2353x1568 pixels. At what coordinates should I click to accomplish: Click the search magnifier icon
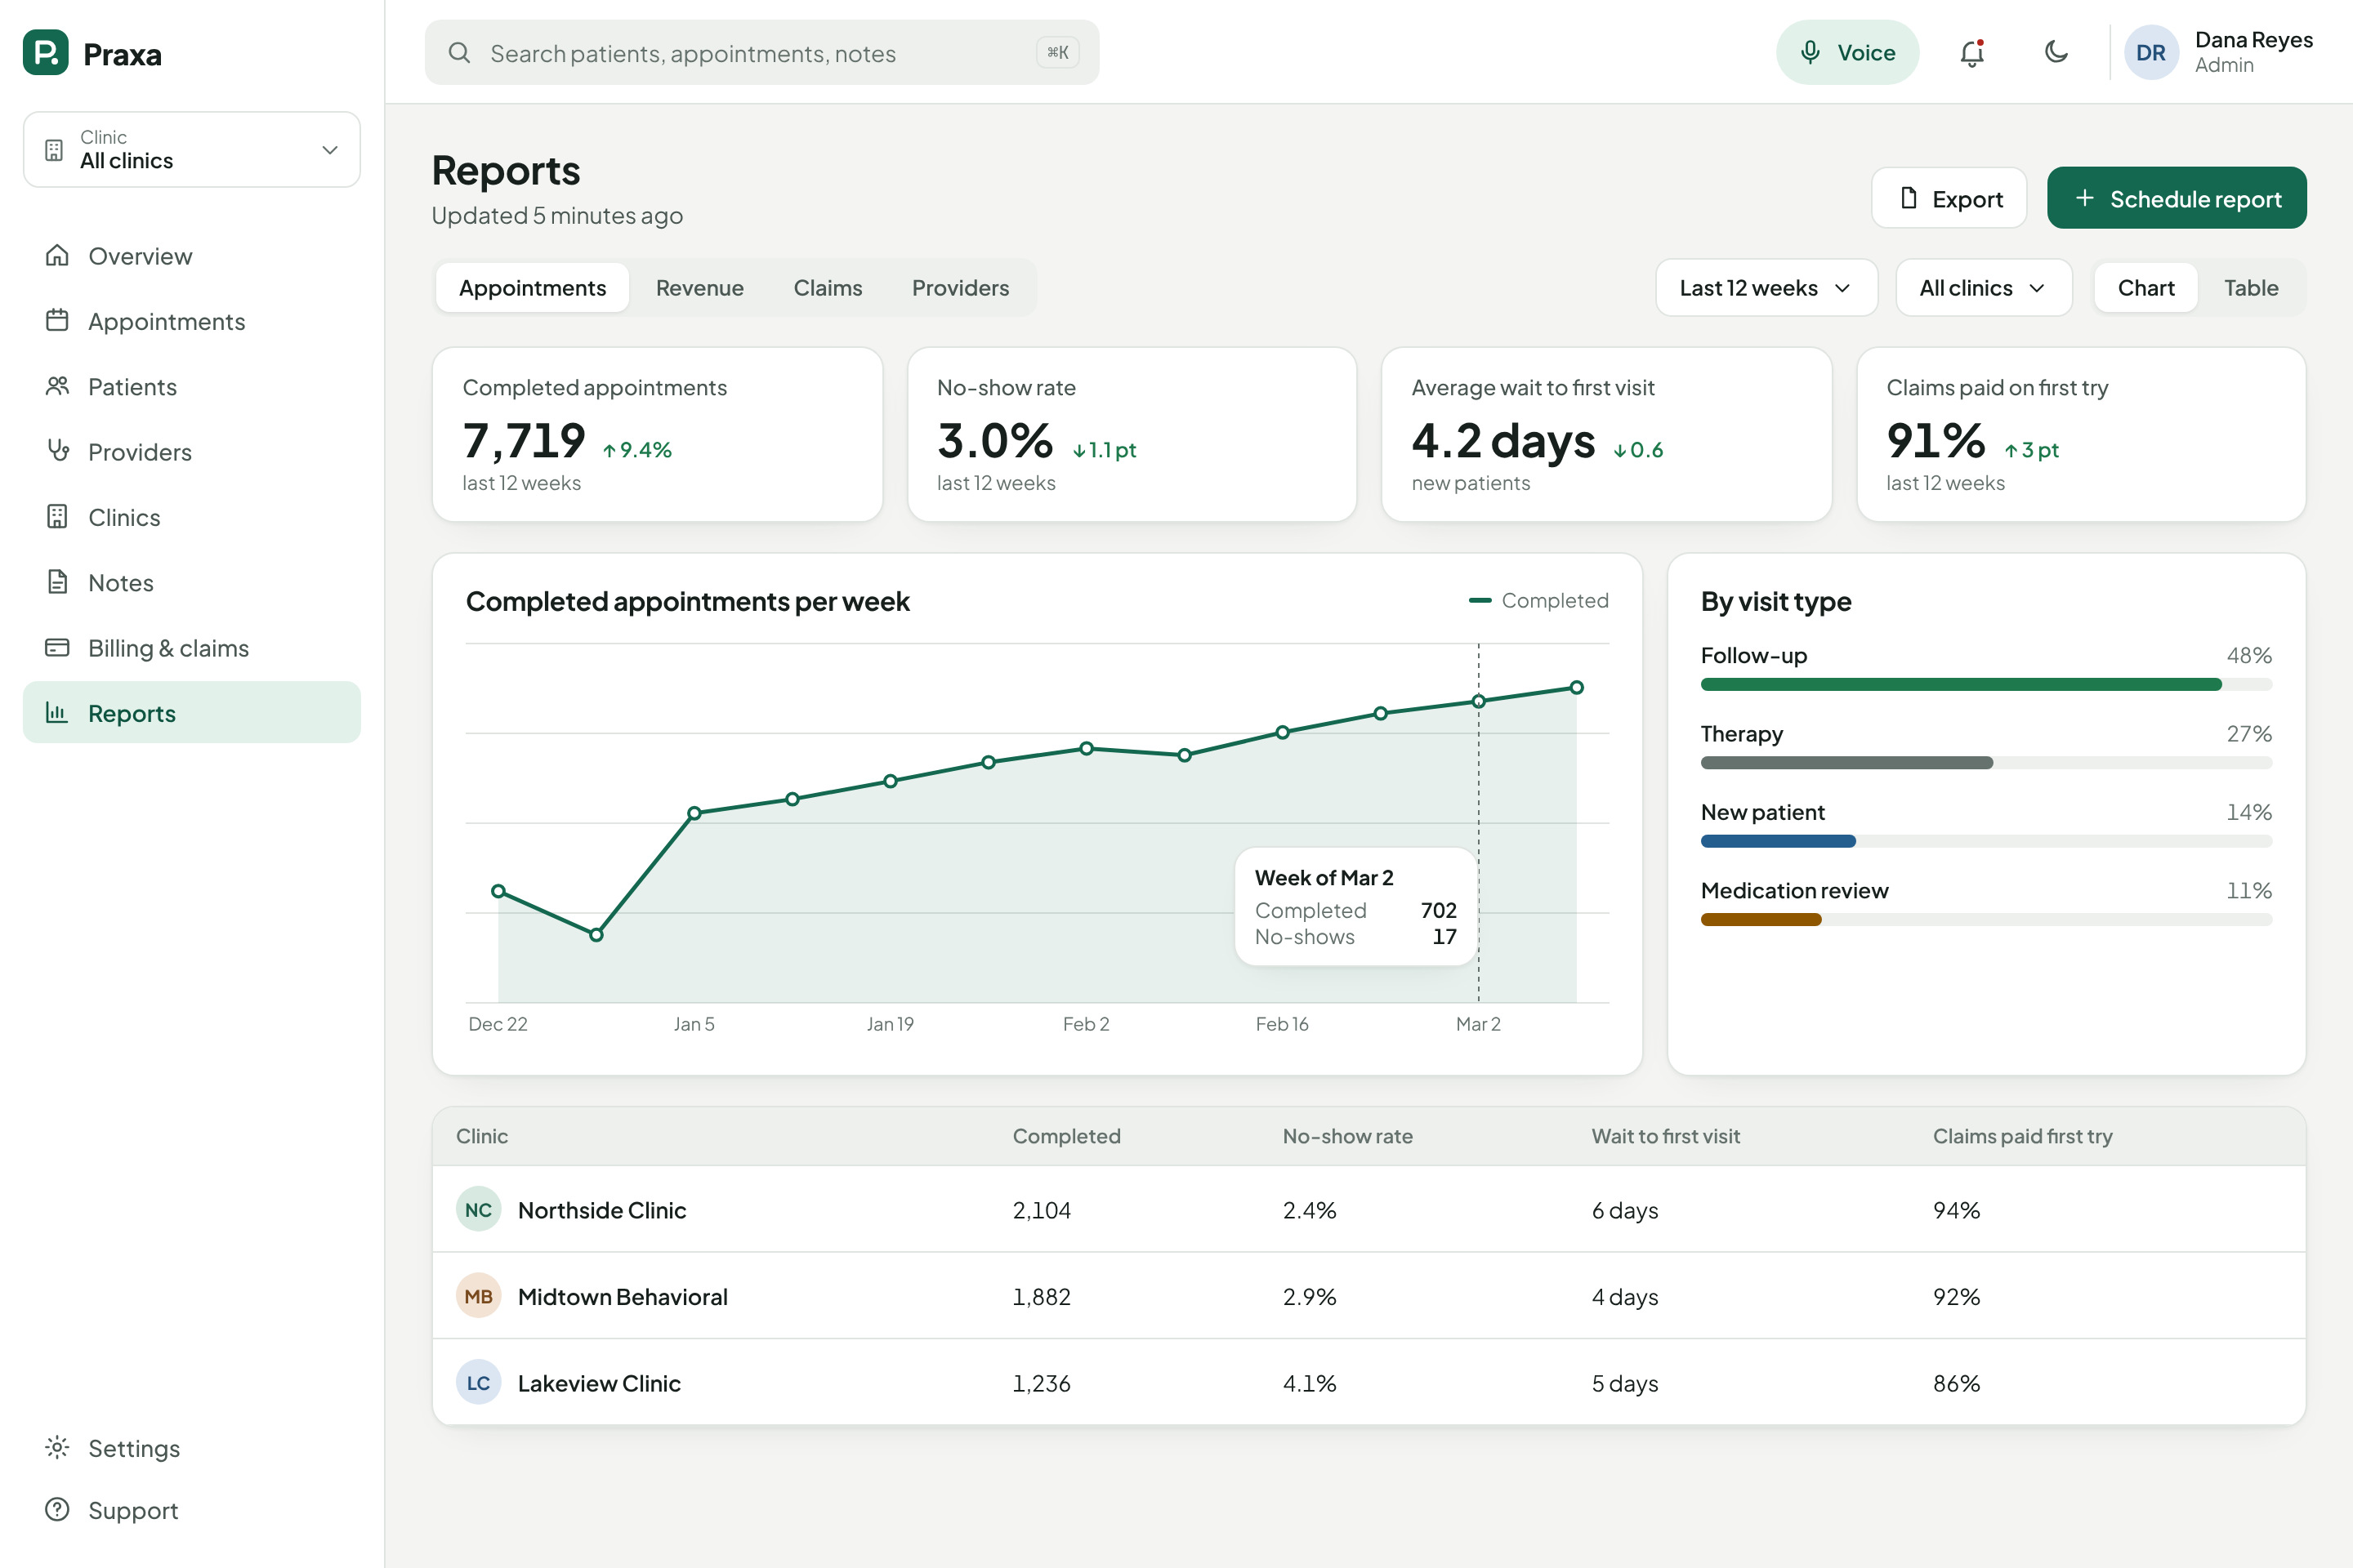point(459,52)
